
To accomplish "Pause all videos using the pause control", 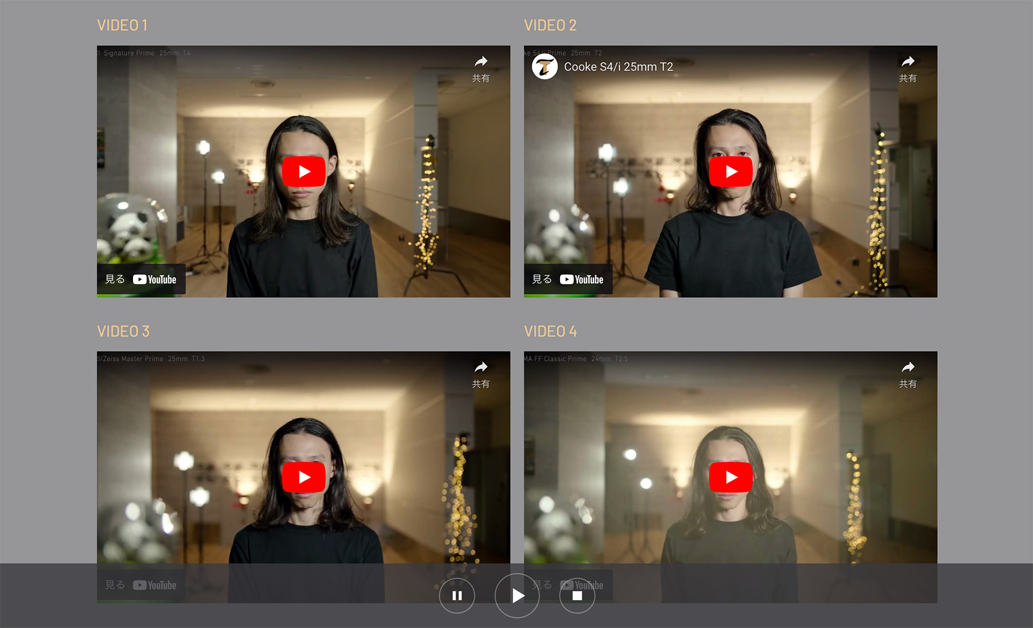I will [457, 596].
